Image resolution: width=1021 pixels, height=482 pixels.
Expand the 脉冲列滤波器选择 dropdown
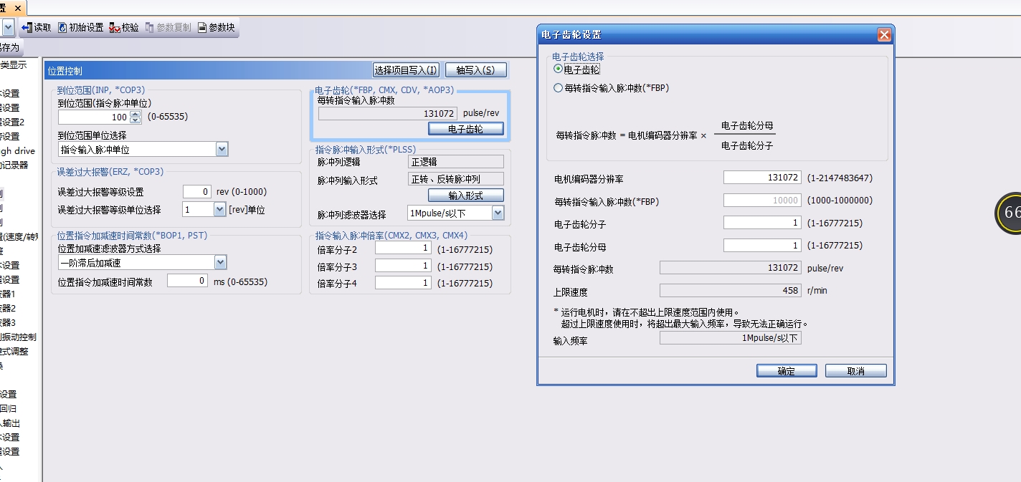point(498,213)
